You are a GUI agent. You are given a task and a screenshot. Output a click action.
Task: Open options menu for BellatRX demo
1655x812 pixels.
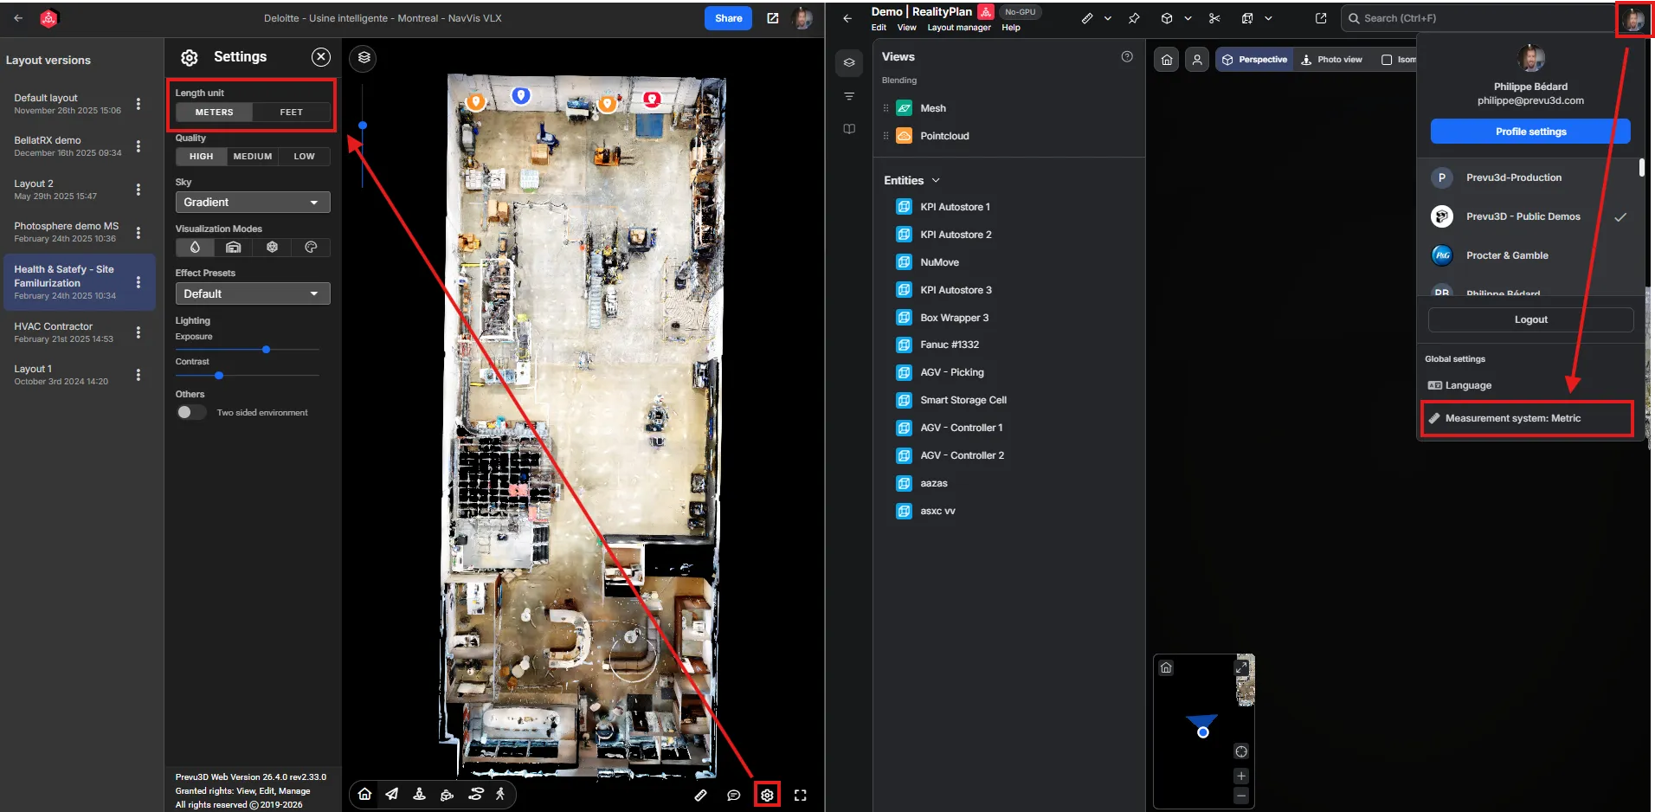138,146
